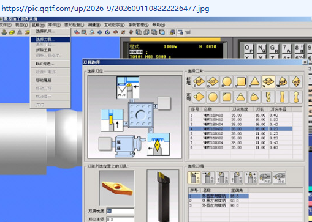
Task: Choose 选择机床... from the open menu
Action: (50, 31)
